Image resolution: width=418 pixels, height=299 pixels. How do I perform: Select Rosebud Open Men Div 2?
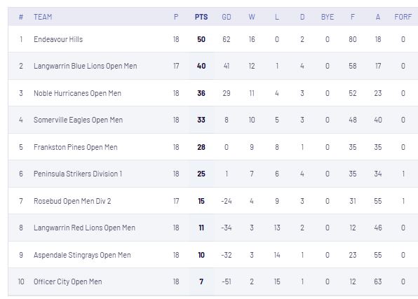[72, 201]
